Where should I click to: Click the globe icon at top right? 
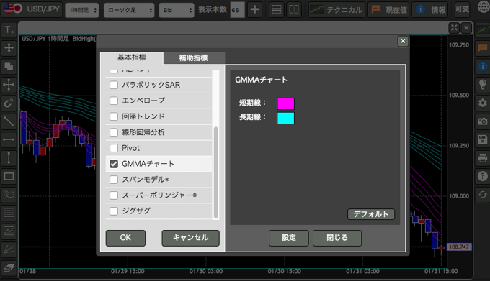coord(483,8)
